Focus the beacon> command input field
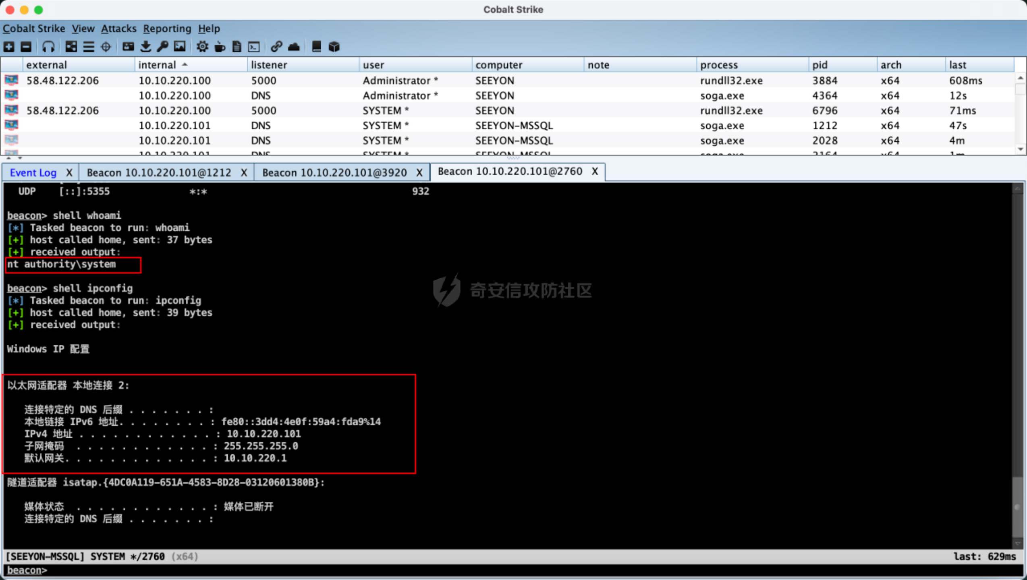The image size is (1027, 580). tap(513, 570)
